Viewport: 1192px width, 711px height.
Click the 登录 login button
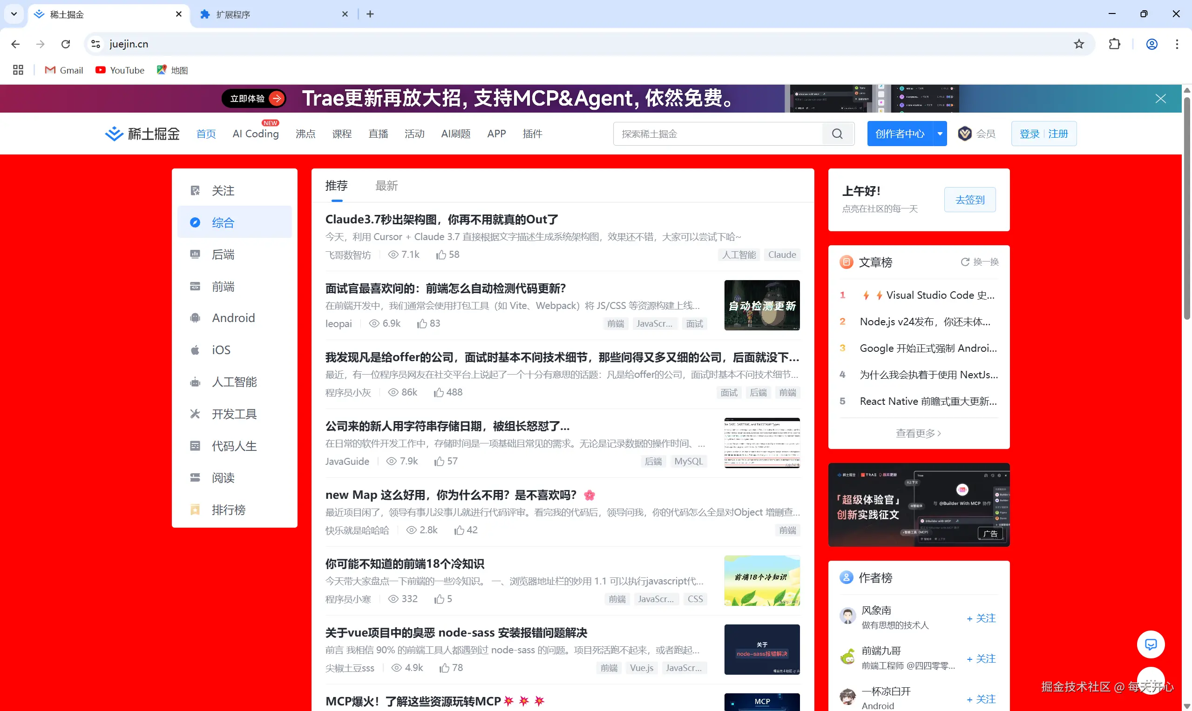(1029, 134)
